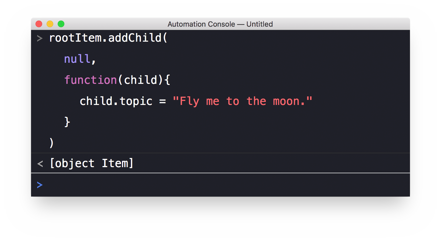Click the child parameter in parentheses
The width and height of the screenshot is (441, 241).
click(x=141, y=80)
